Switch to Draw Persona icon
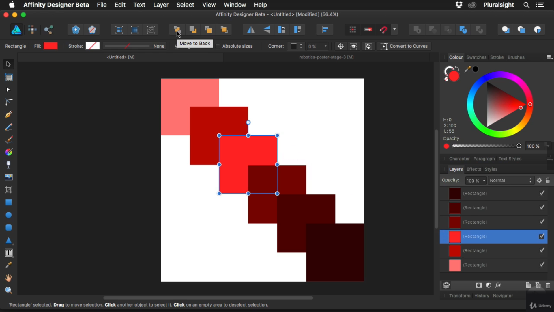 point(16,29)
